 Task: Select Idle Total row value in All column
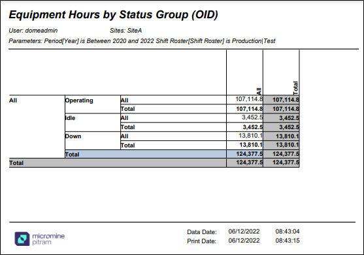pyautogui.click(x=252, y=127)
